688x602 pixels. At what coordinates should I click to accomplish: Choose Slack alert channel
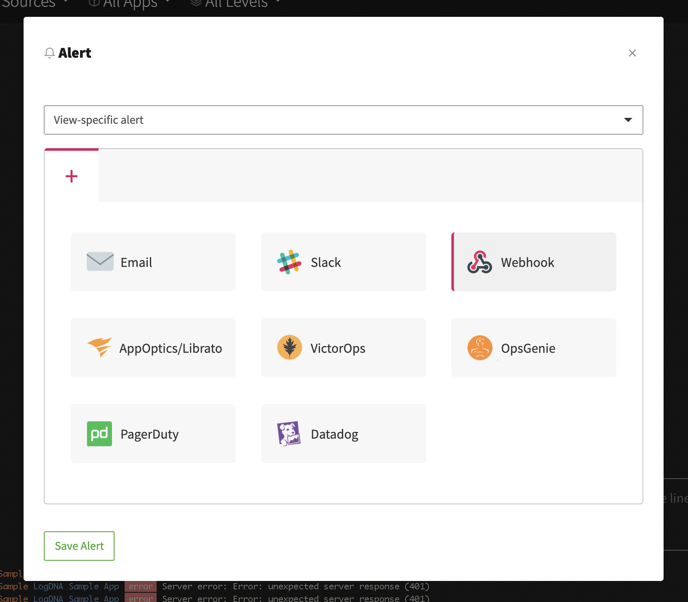(344, 262)
